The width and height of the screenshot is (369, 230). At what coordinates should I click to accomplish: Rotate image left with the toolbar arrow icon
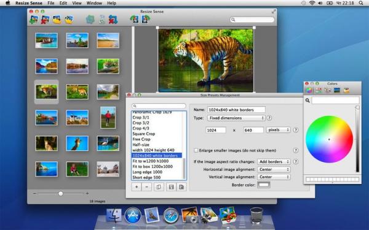[134, 19]
